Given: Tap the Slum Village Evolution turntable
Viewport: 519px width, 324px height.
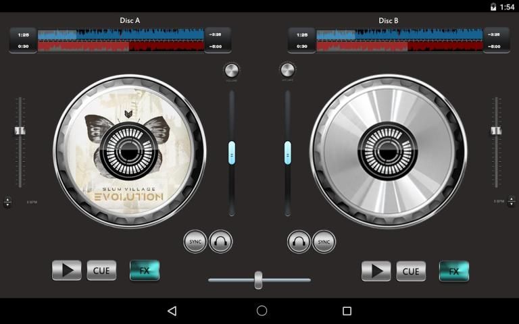Looking at the screenshot, I should (x=130, y=151).
